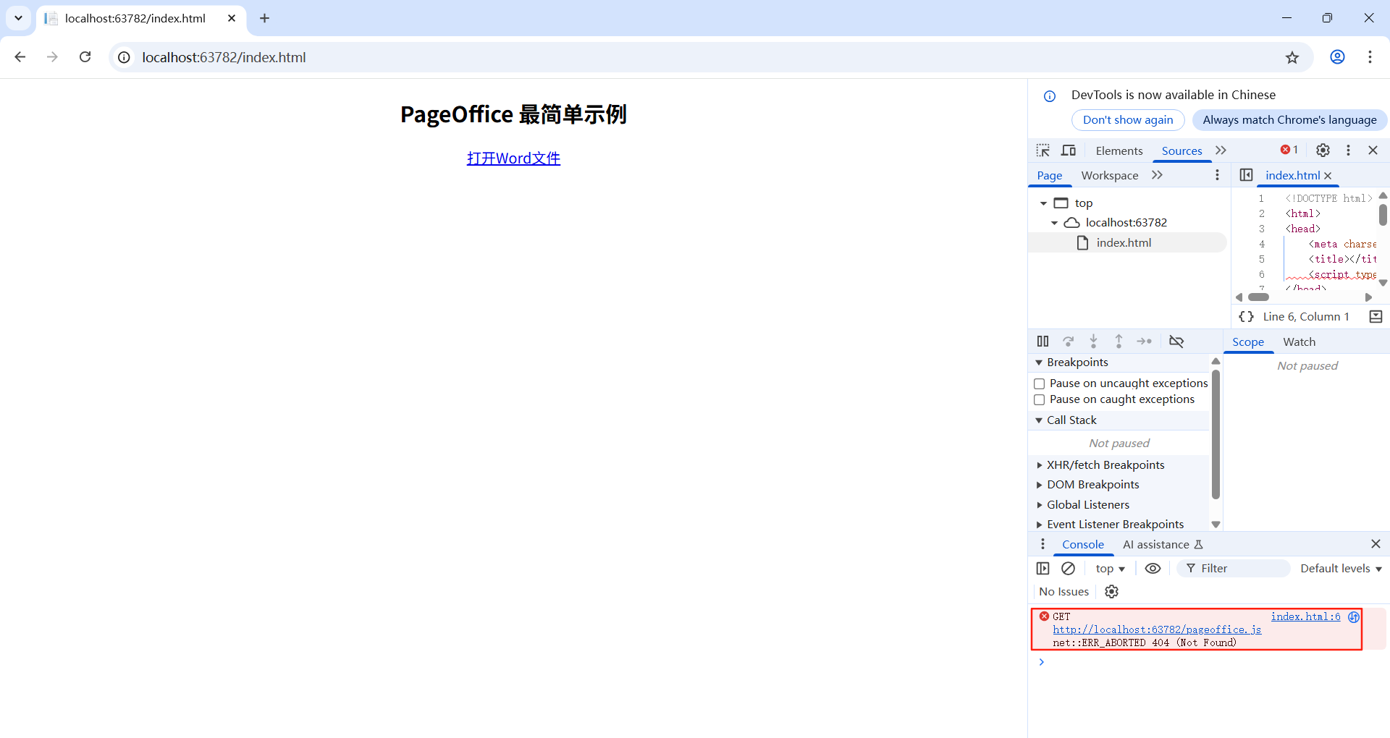Open the drawer kebab menu beside Console

(x=1042, y=544)
